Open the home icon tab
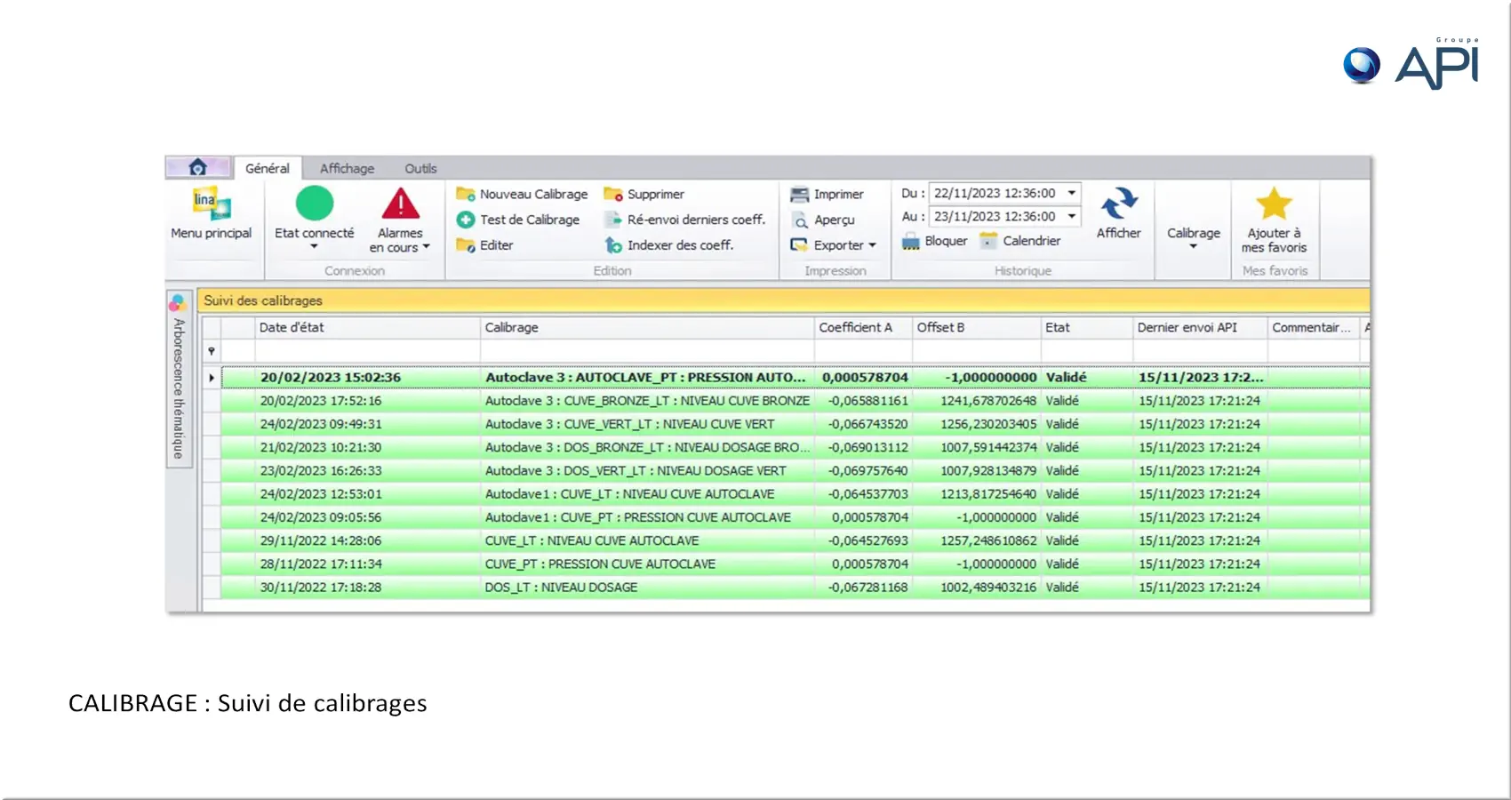This screenshot has width=1511, height=800. click(198, 167)
